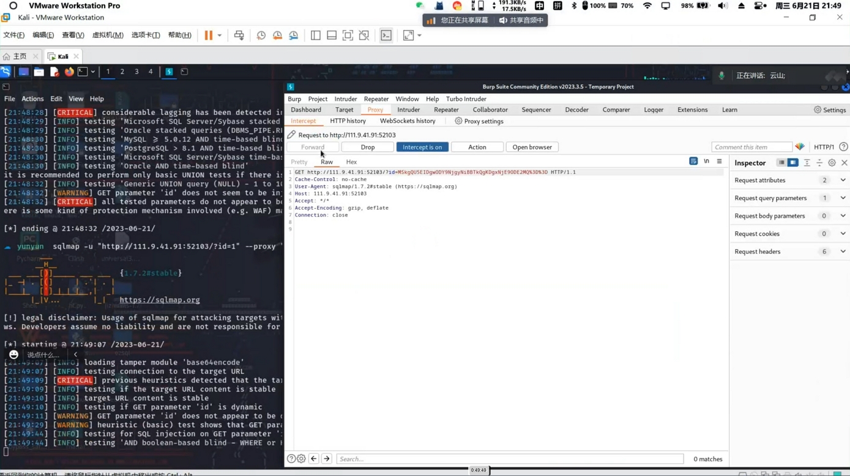Open the Repeater menu in Burp menu bar

click(x=376, y=99)
